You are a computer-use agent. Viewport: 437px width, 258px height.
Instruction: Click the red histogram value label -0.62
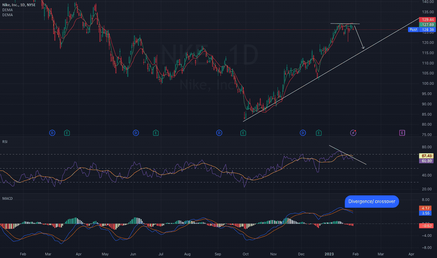coord(426,225)
